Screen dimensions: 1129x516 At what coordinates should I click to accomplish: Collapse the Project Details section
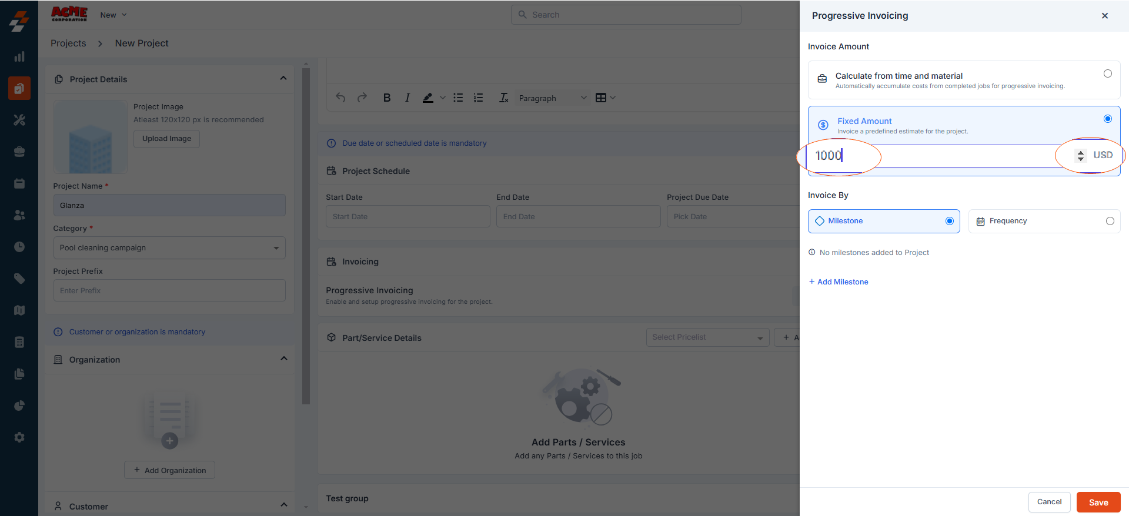pos(283,78)
